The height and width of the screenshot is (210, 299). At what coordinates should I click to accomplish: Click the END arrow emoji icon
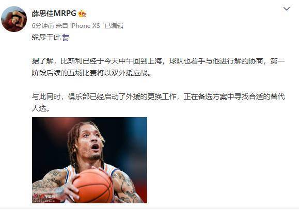click(66, 37)
